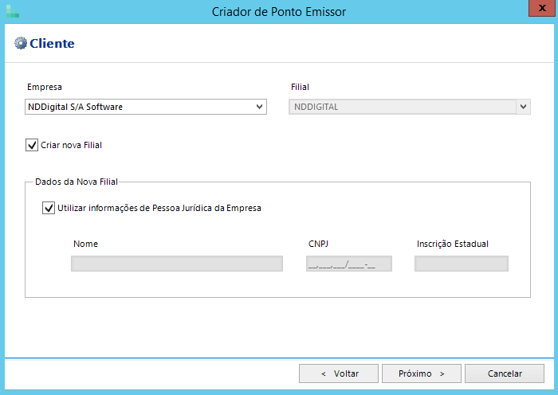This screenshot has width=558, height=395.
Task: Open the Empresa dropdown
Action: coord(146,107)
